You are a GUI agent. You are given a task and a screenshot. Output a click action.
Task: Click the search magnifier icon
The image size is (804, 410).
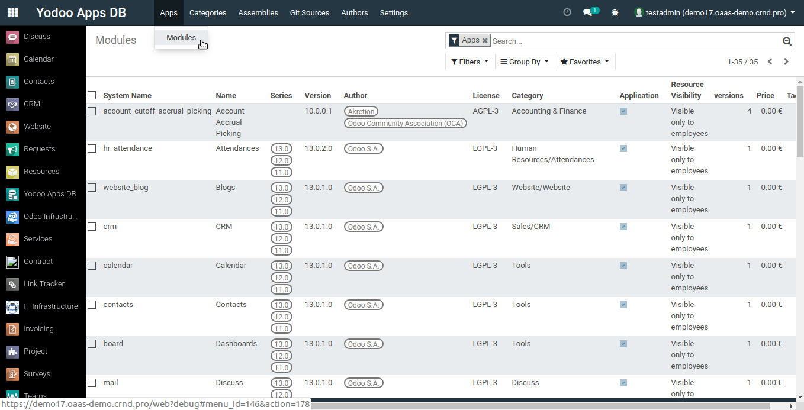pos(787,41)
